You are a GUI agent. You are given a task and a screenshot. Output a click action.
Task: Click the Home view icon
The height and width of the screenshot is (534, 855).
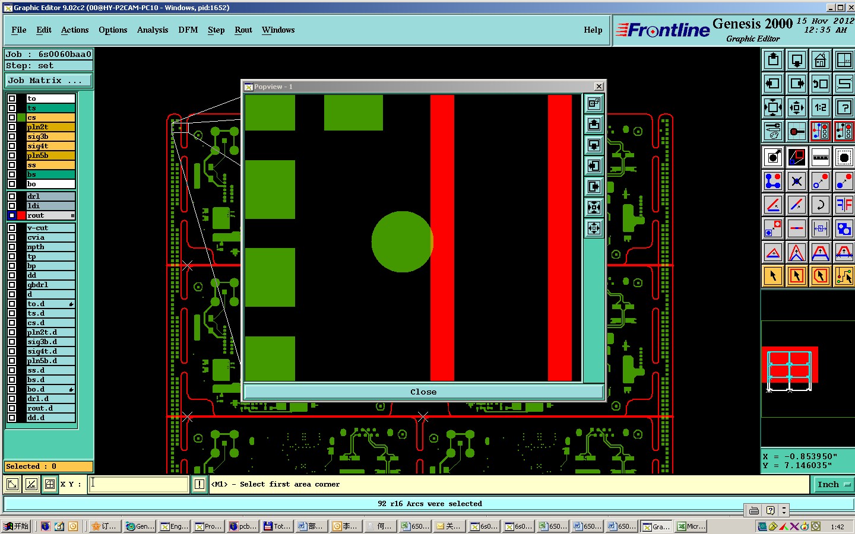click(821, 60)
